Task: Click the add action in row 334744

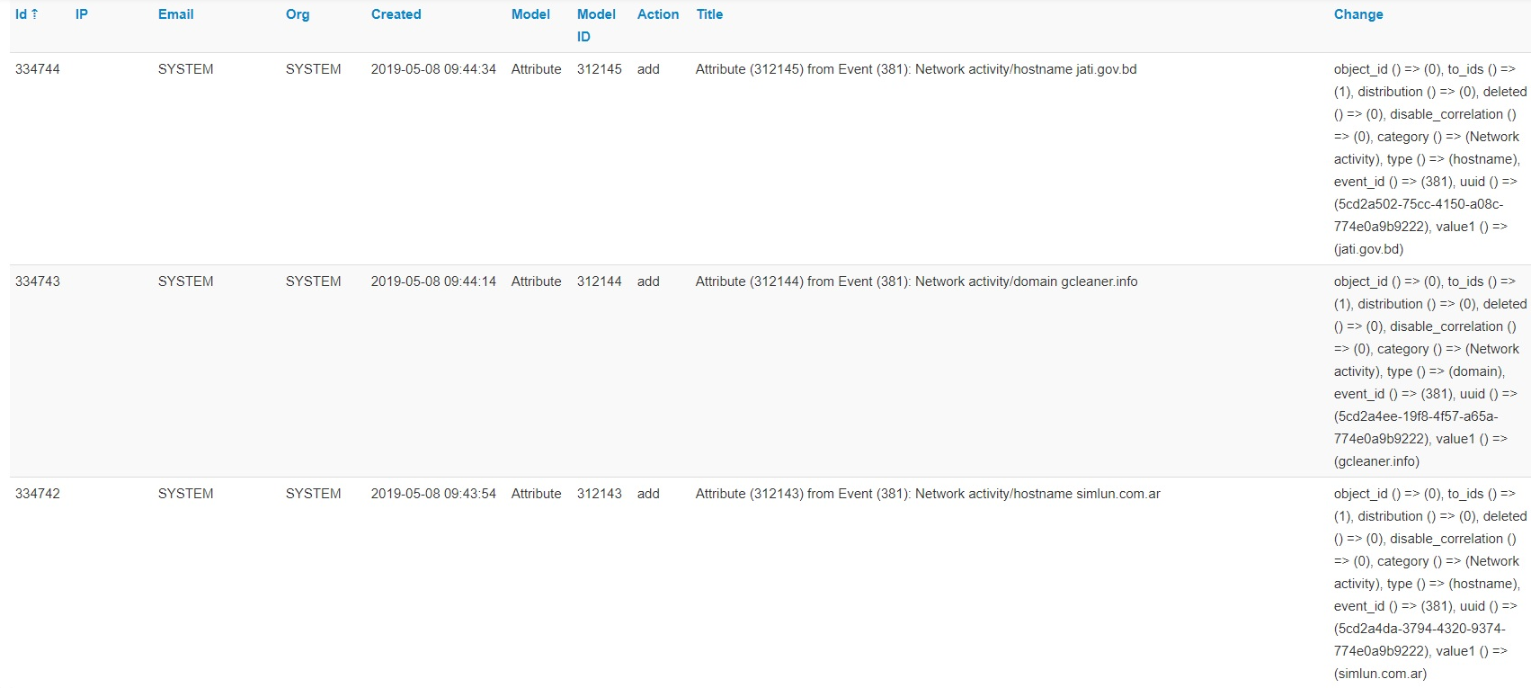Action: (648, 69)
